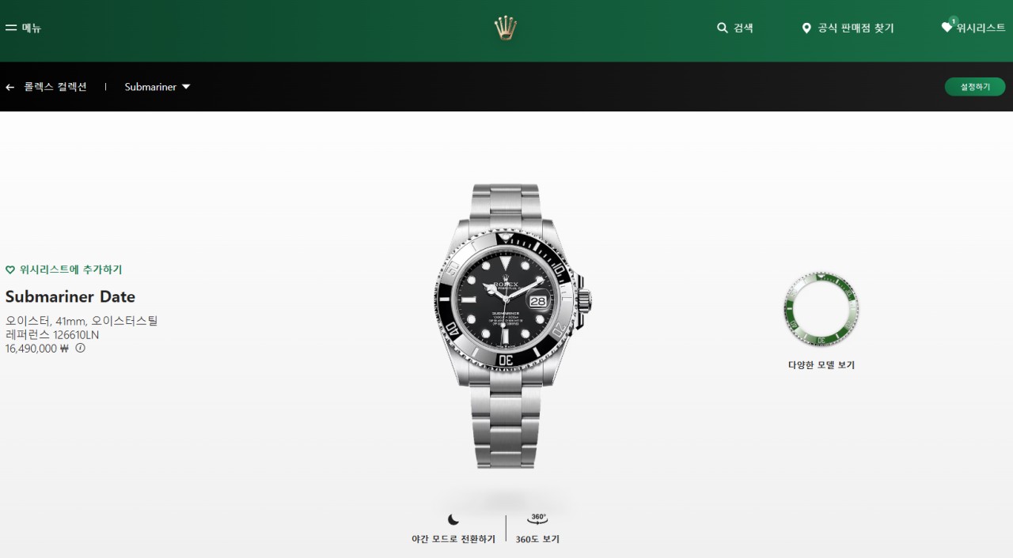Click the 검색 search label

coord(743,28)
